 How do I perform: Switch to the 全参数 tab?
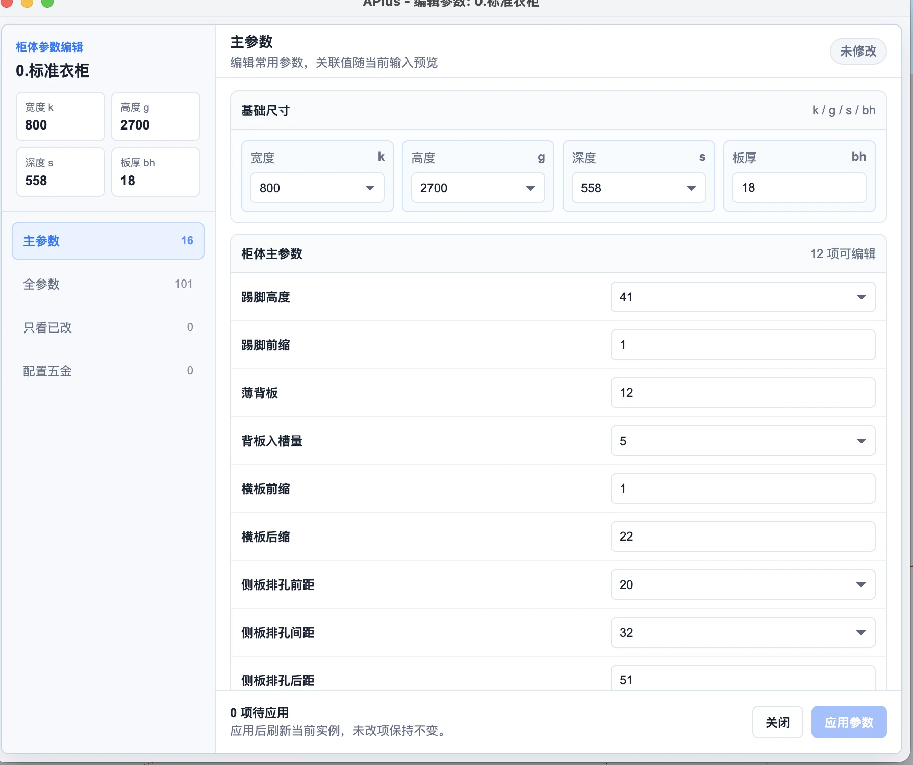click(108, 284)
